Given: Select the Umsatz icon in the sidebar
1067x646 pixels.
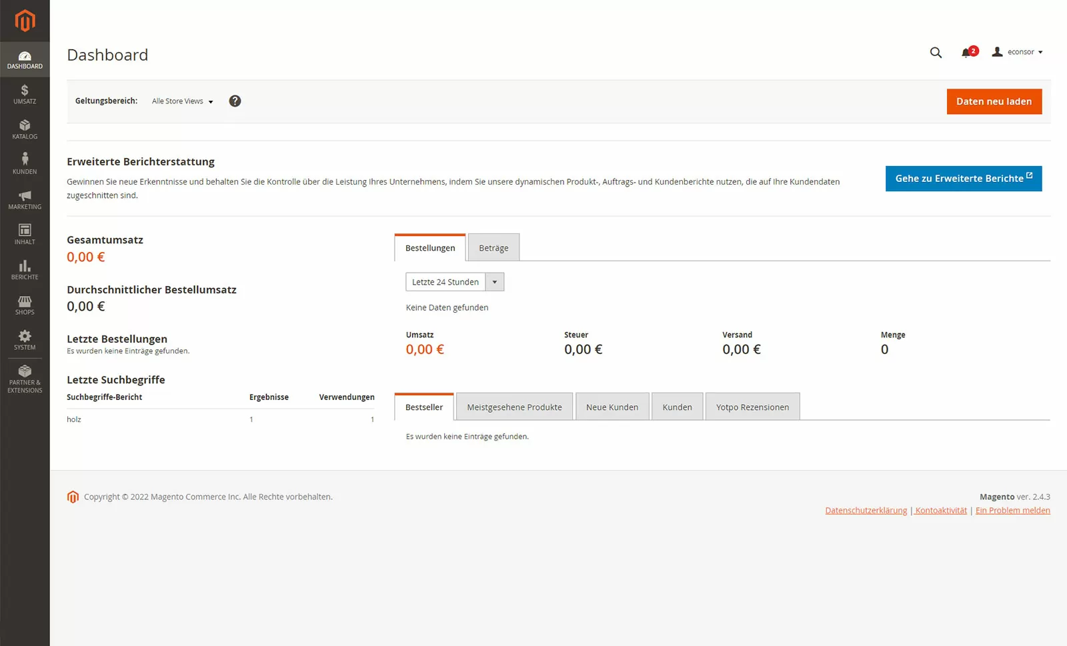Looking at the screenshot, I should 25,94.
